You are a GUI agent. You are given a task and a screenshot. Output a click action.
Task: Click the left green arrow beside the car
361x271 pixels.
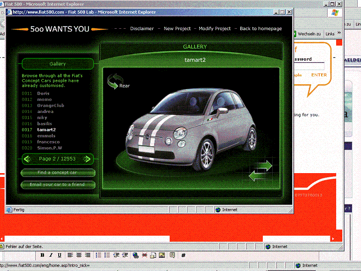(x=256, y=176)
